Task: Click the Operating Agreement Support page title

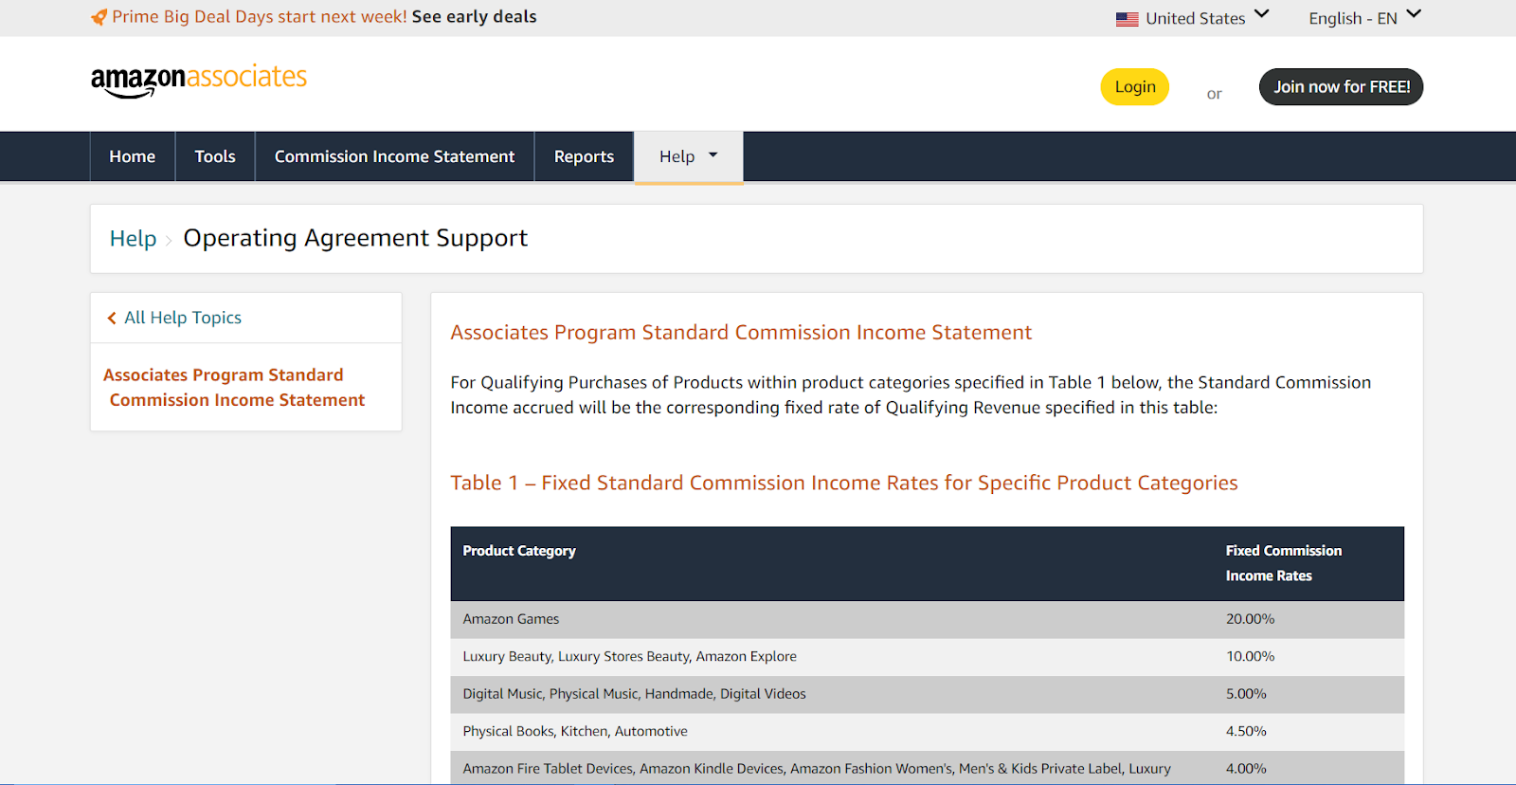Action: point(355,238)
